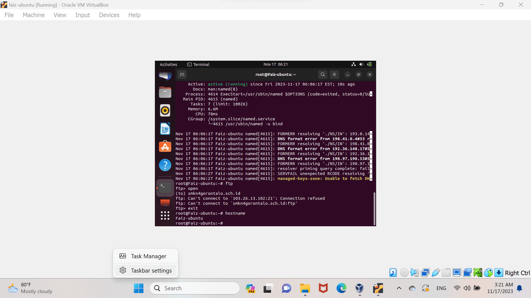Select Task Manager from the context menu
The height and width of the screenshot is (298, 531).
145,256
